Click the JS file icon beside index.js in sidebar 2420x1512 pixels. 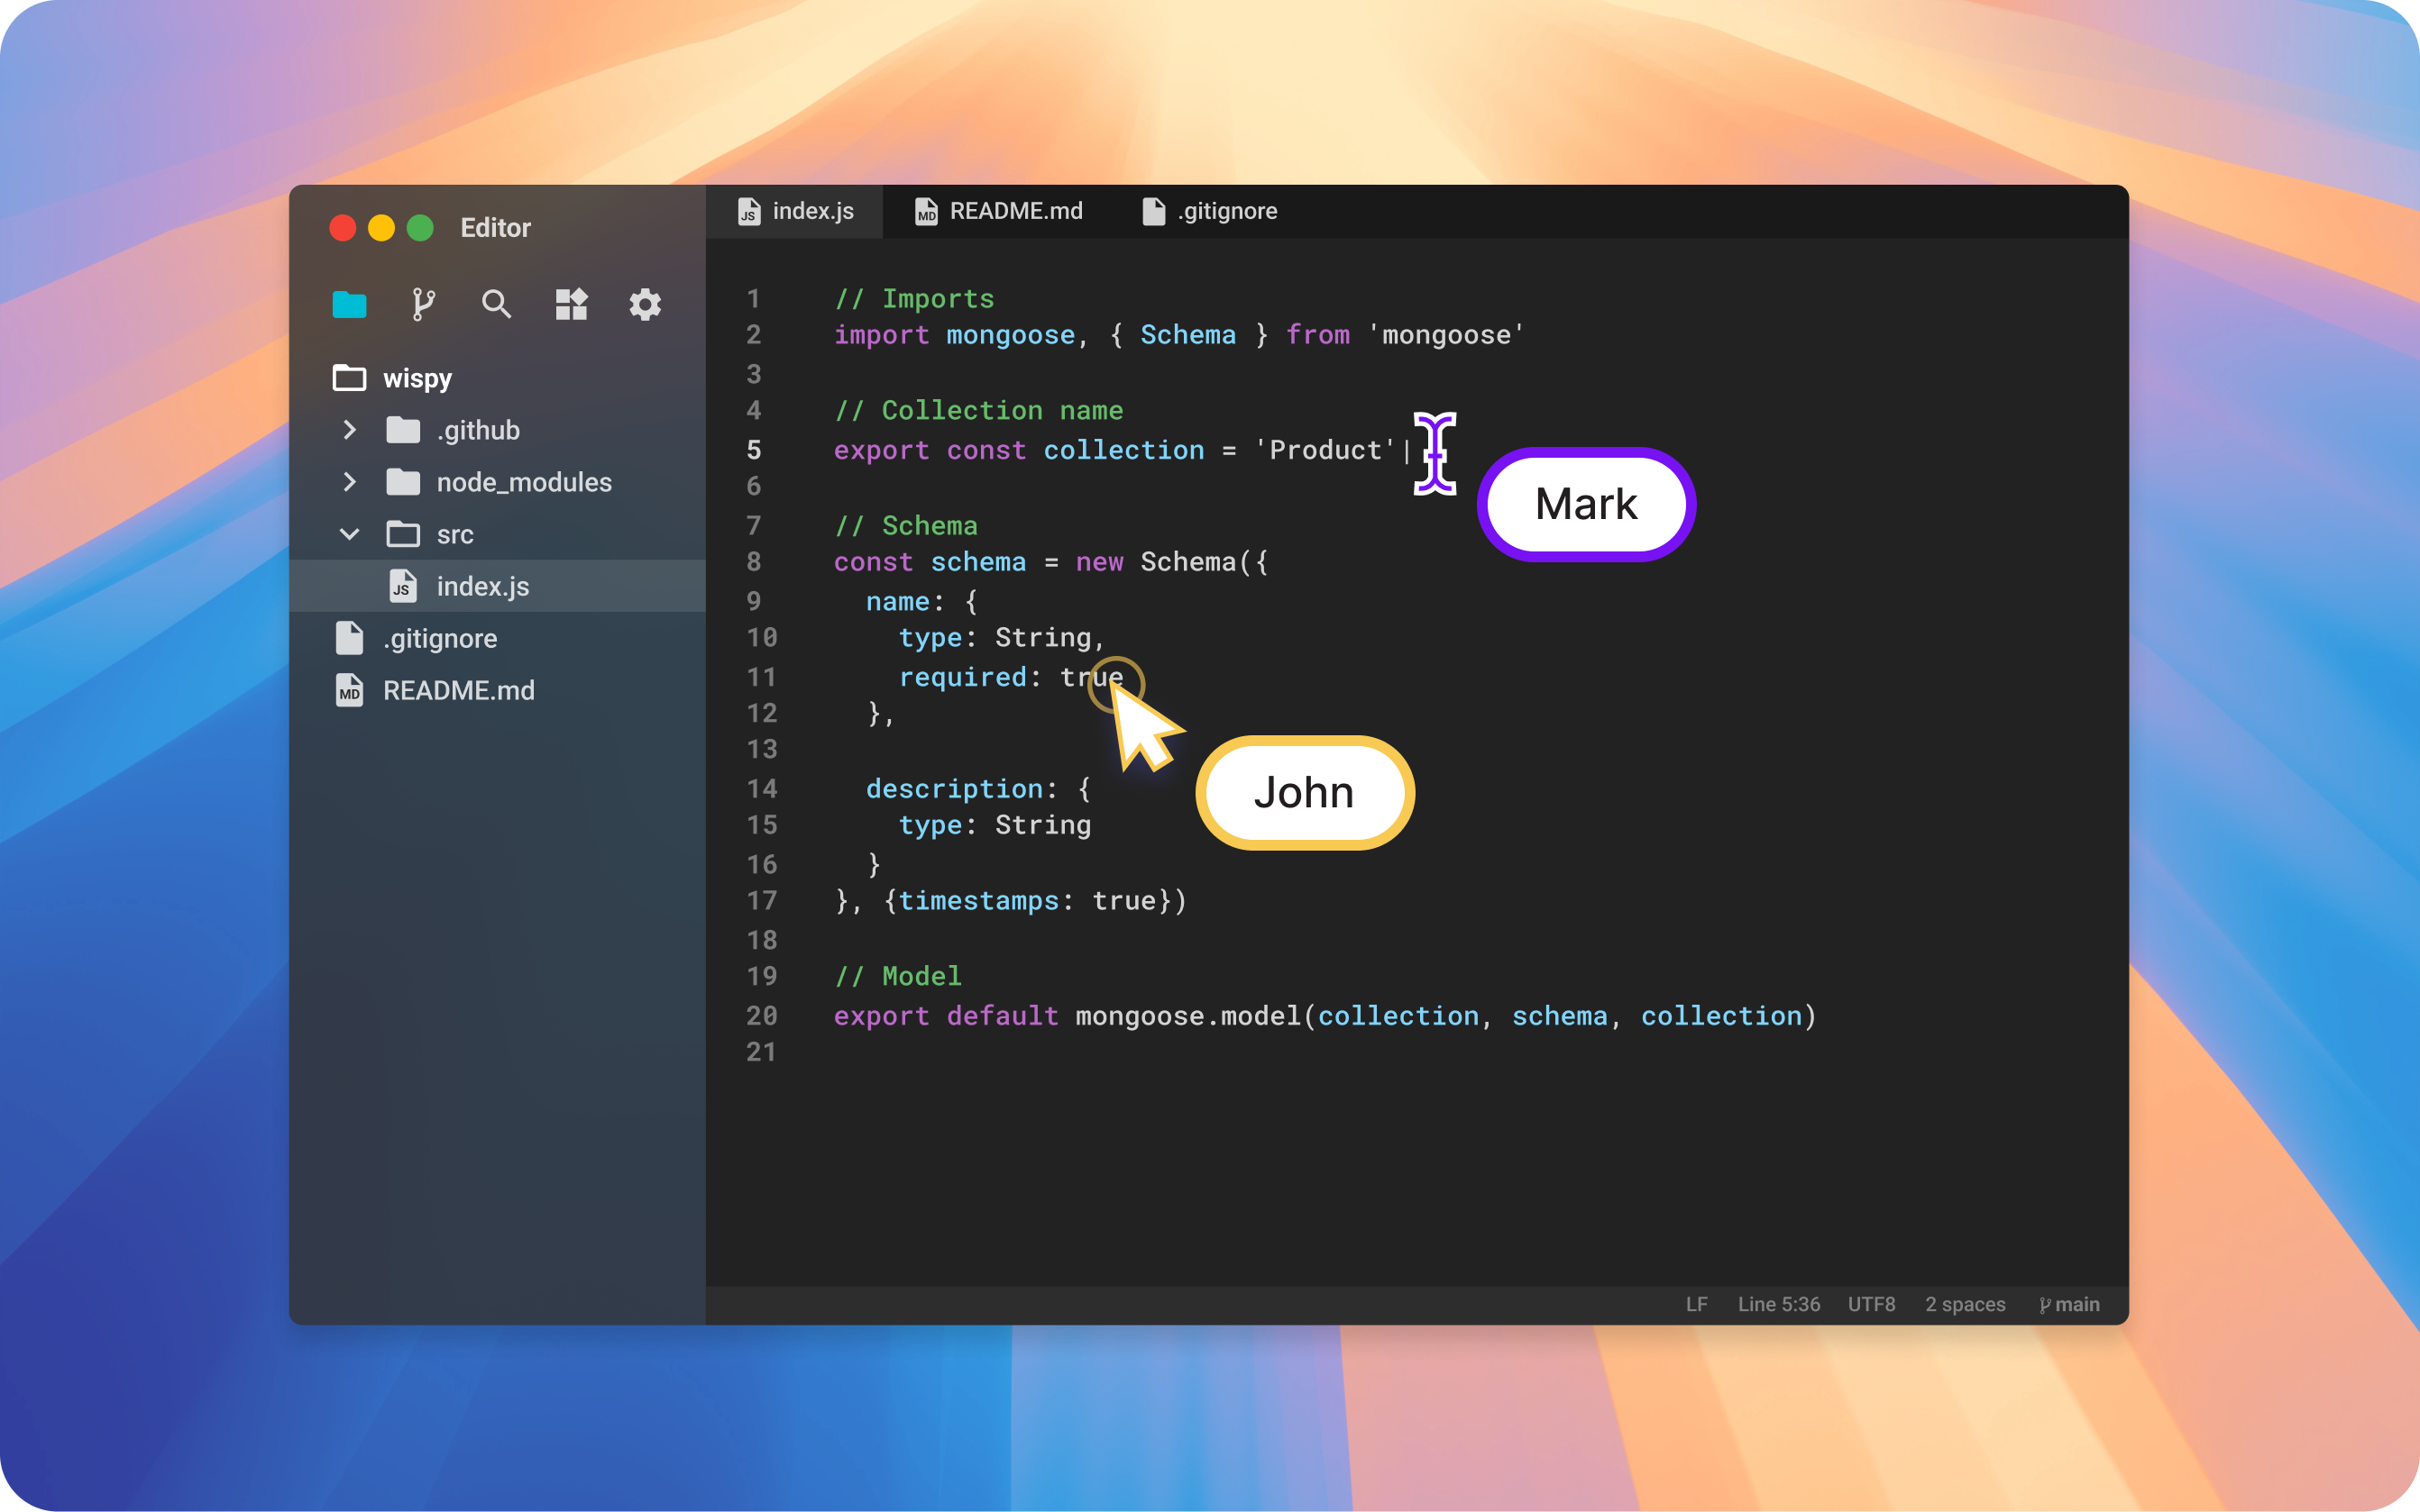click(402, 586)
